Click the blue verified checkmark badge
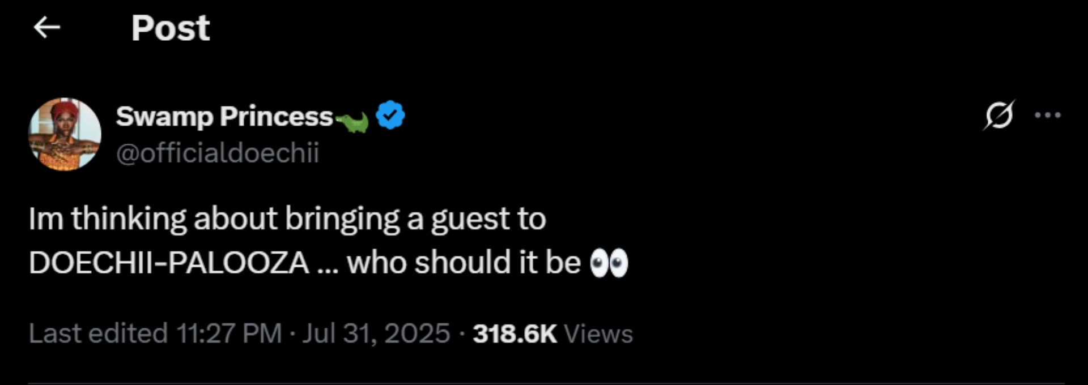The height and width of the screenshot is (385, 1088). click(x=390, y=115)
